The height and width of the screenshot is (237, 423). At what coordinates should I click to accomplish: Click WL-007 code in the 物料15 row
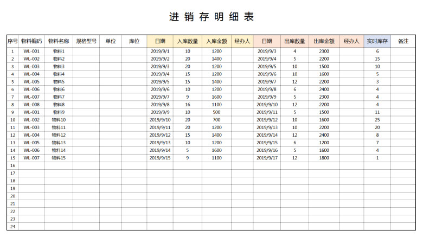31,158
